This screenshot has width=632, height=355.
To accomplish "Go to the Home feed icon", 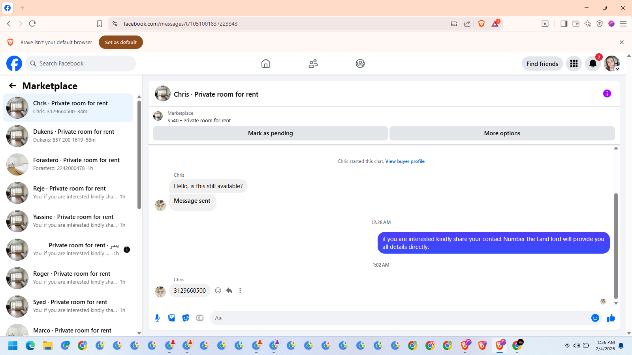I will 266,64.
